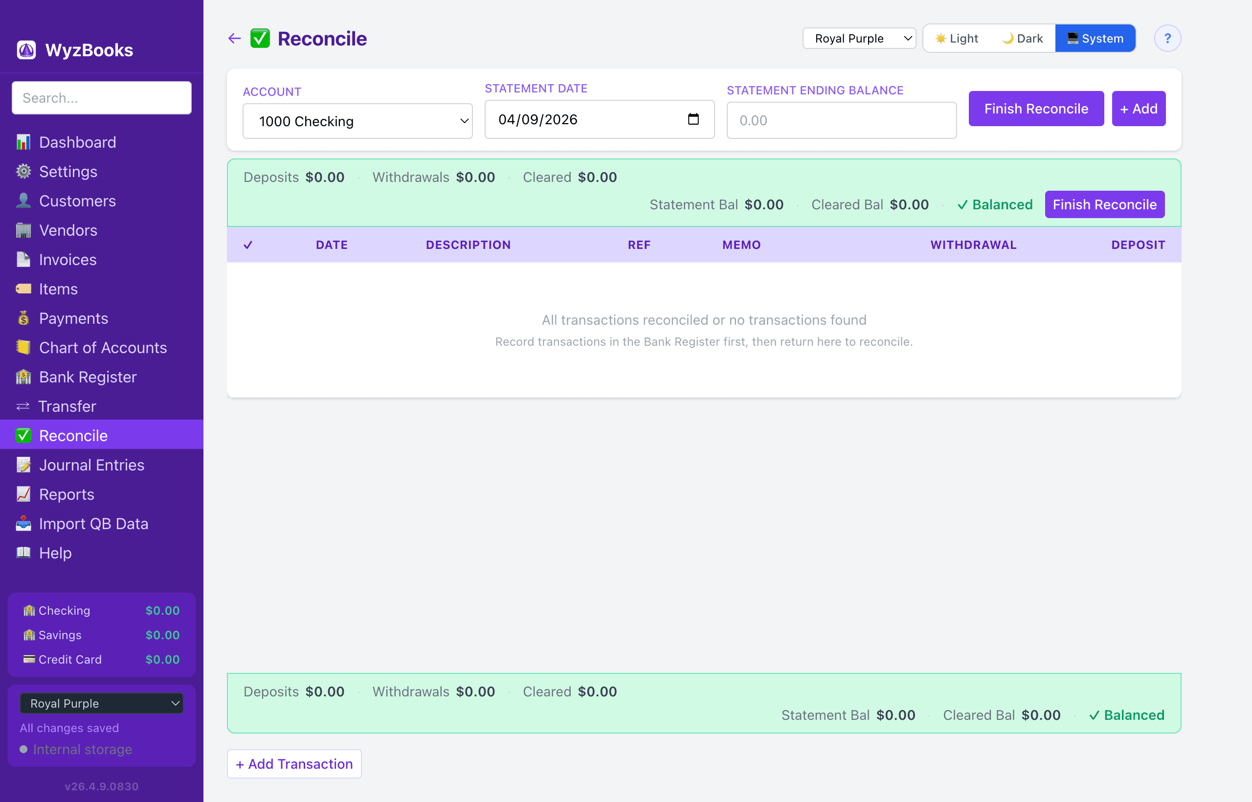Click the Bank Register building icon
Viewport: 1252px width, 802px height.
pyautogui.click(x=23, y=377)
